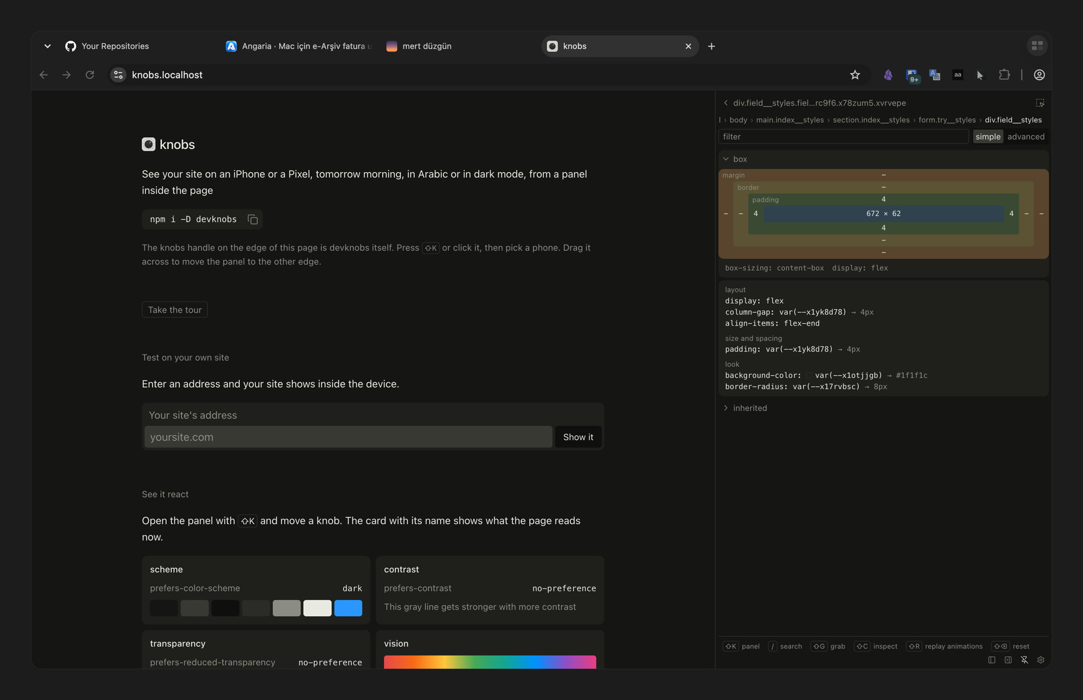Click the element picker icon in inspector header
The height and width of the screenshot is (700, 1083).
point(1040,103)
